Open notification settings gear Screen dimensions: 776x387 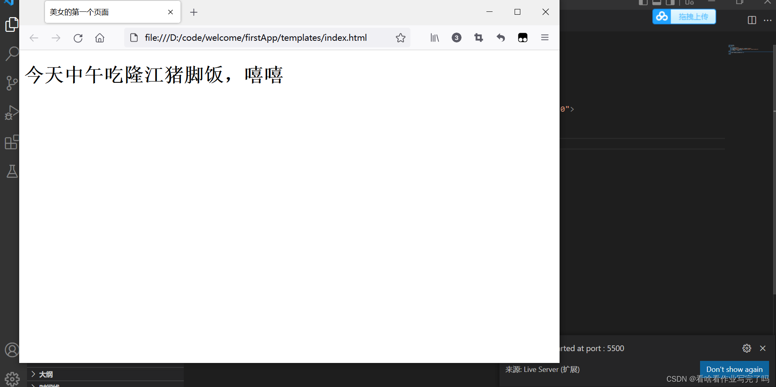click(747, 348)
